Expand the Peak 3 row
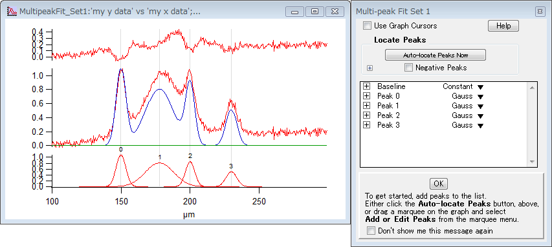552x247 pixels. tap(367, 125)
